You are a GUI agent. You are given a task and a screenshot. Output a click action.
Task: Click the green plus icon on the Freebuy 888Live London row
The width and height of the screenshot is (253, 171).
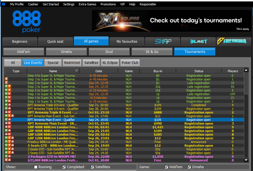pos(6,142)
